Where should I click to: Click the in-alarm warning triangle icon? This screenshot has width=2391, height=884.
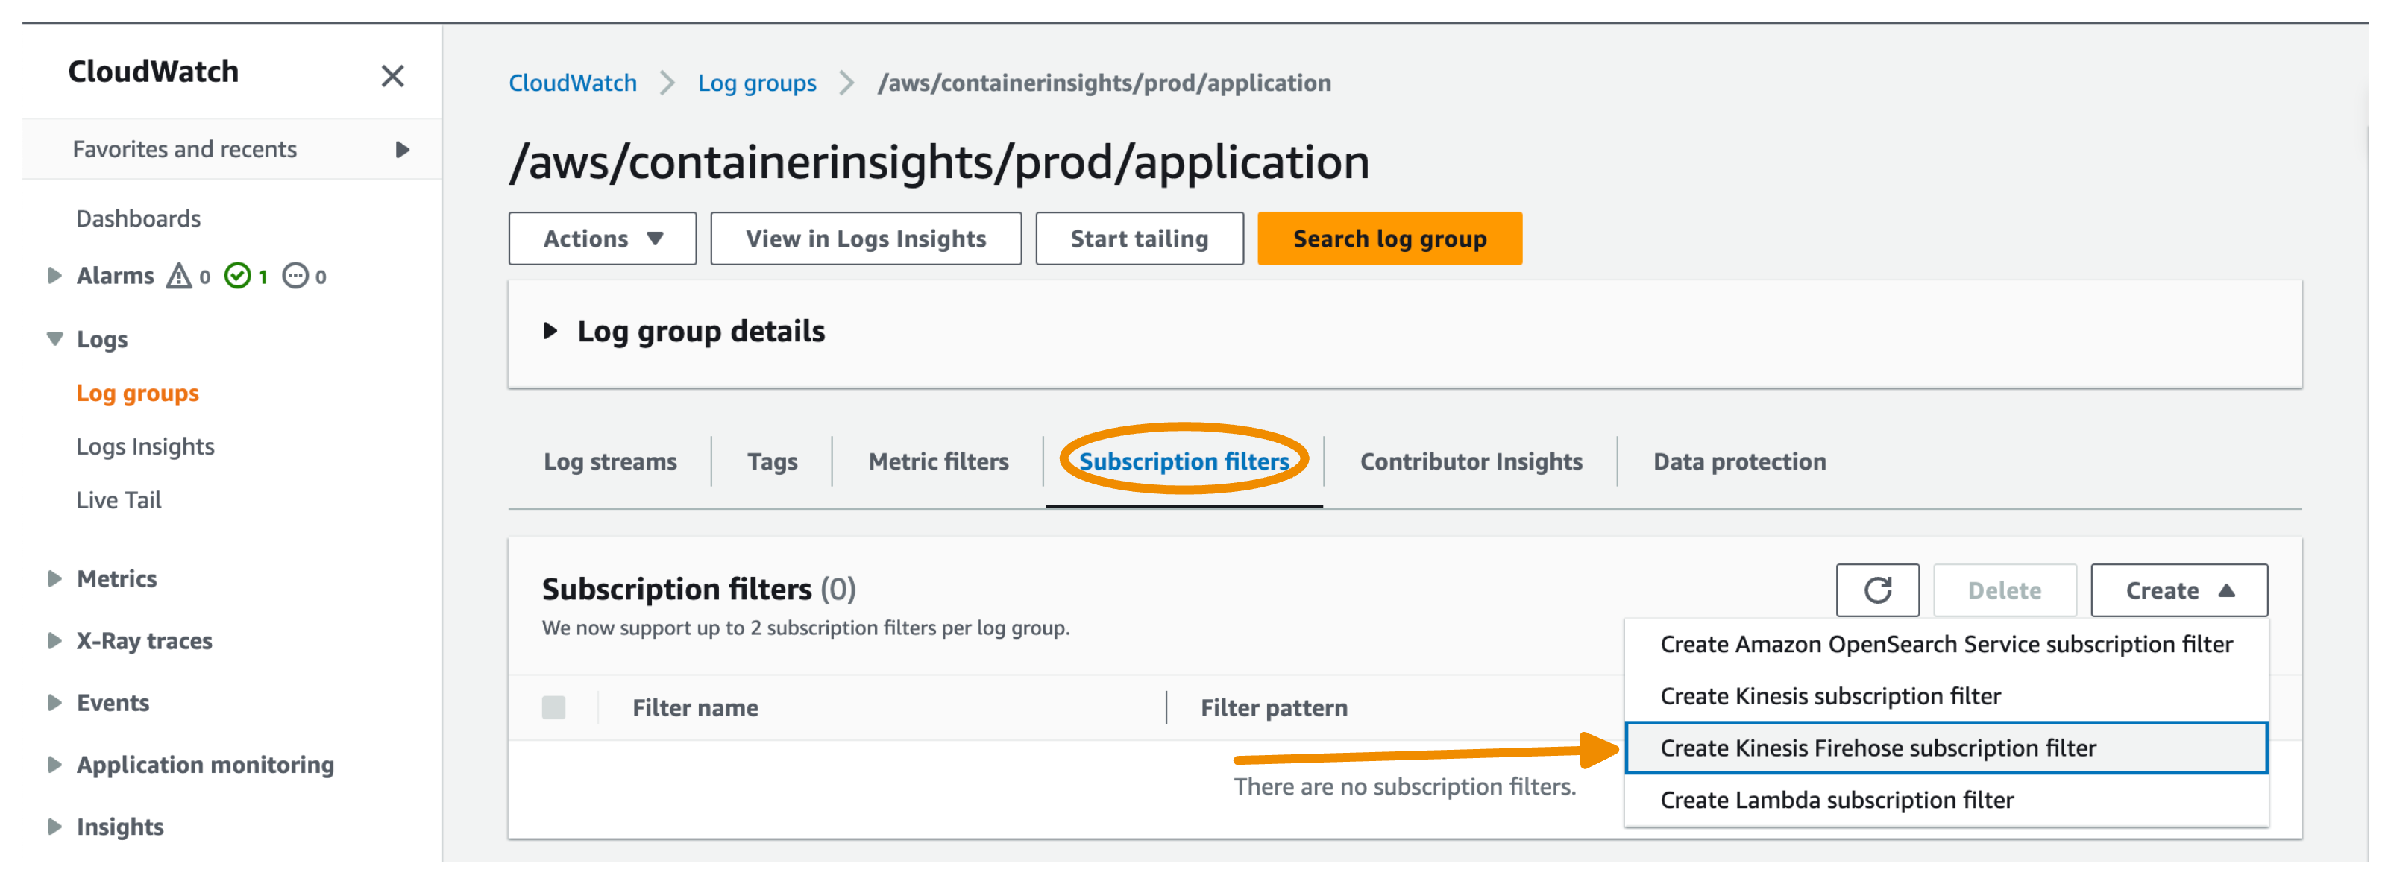click(178, 276)
